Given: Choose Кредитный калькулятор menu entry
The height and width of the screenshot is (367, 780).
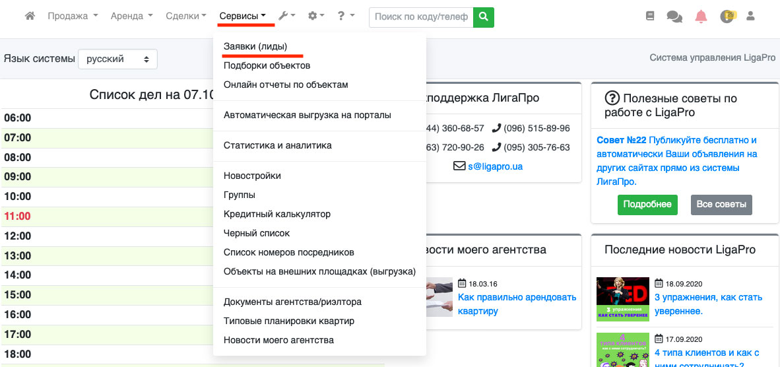Looking at the screenshot, I should (277, 214).
